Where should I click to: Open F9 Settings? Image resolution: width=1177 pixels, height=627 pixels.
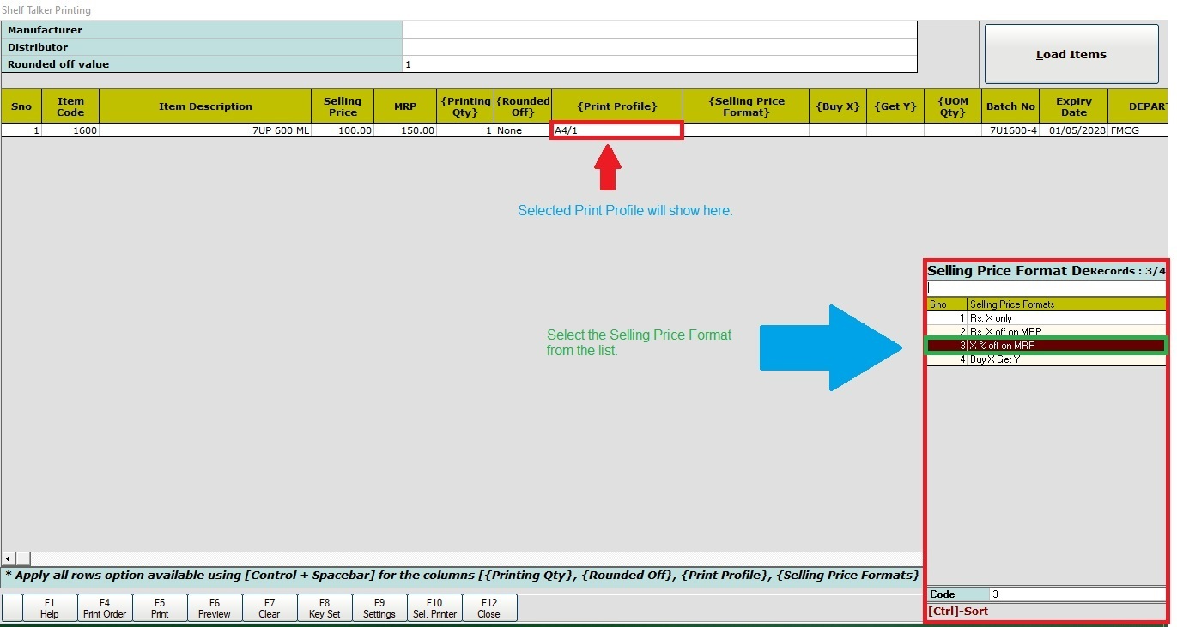pos(379,608)
